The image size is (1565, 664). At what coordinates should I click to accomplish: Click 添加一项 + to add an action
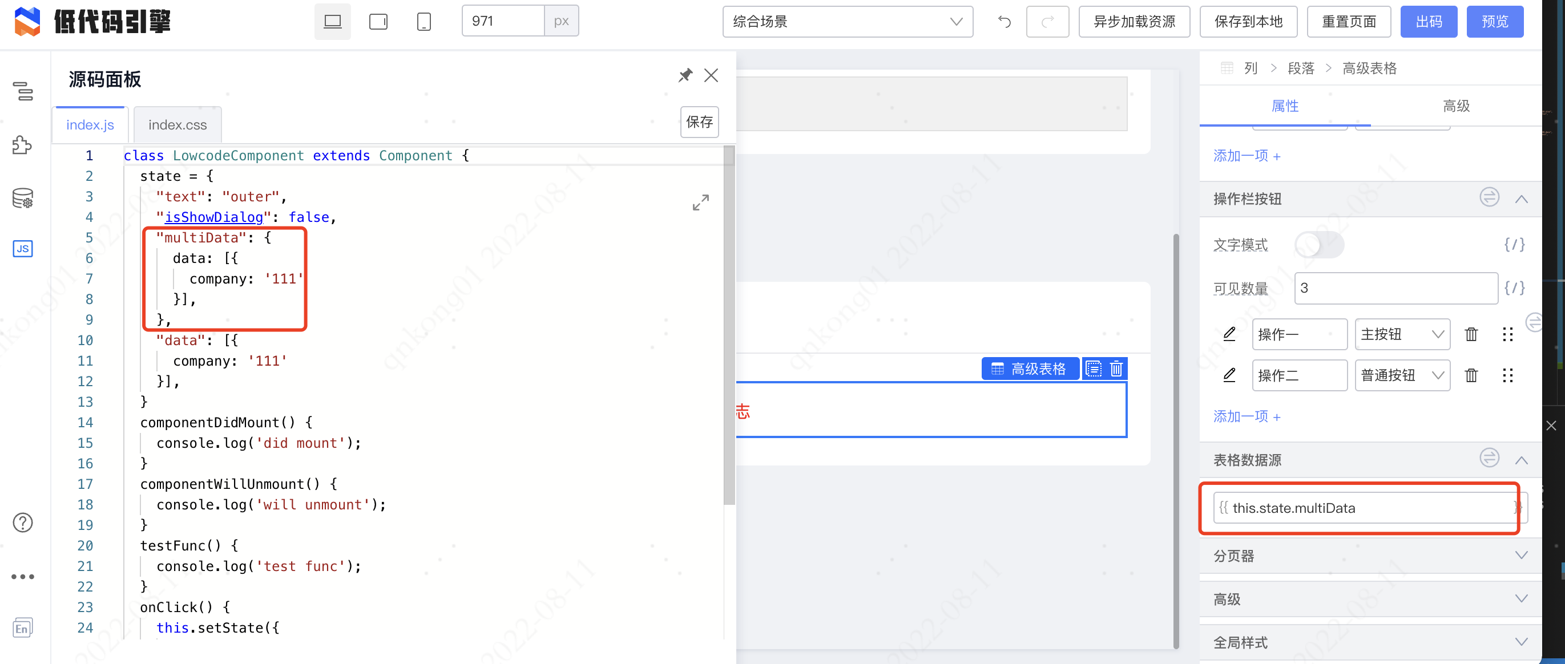[1246, 417]
